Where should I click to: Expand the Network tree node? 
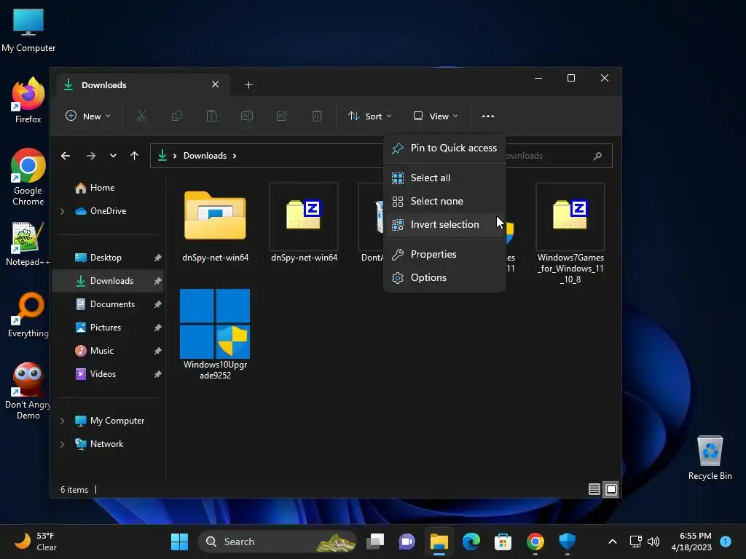click(x=62, y=444)
